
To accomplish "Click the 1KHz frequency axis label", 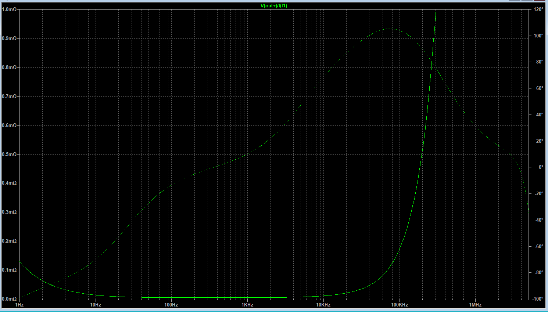I will pyautogui.click(x=247, y=305).
